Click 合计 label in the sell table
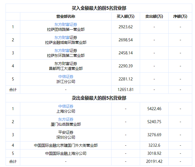Screen dimensions: 195x167 [x=13, y=161]
